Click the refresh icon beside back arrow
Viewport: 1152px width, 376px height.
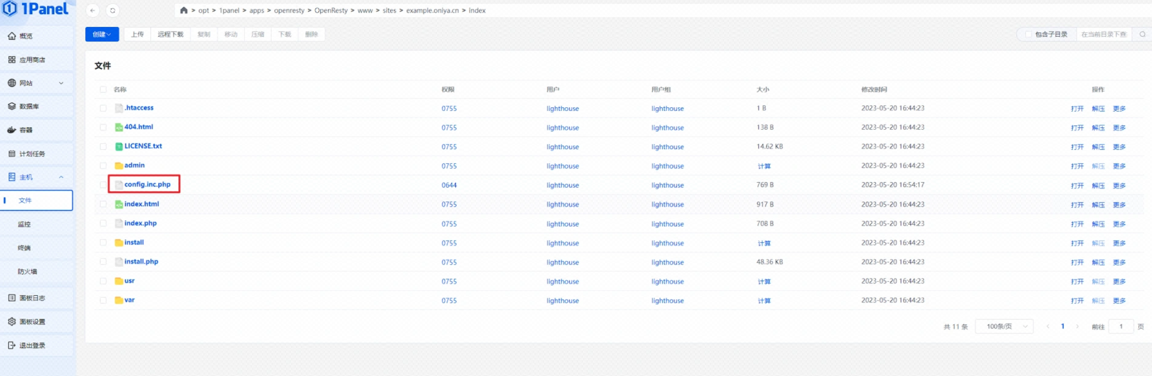point(113,10)
